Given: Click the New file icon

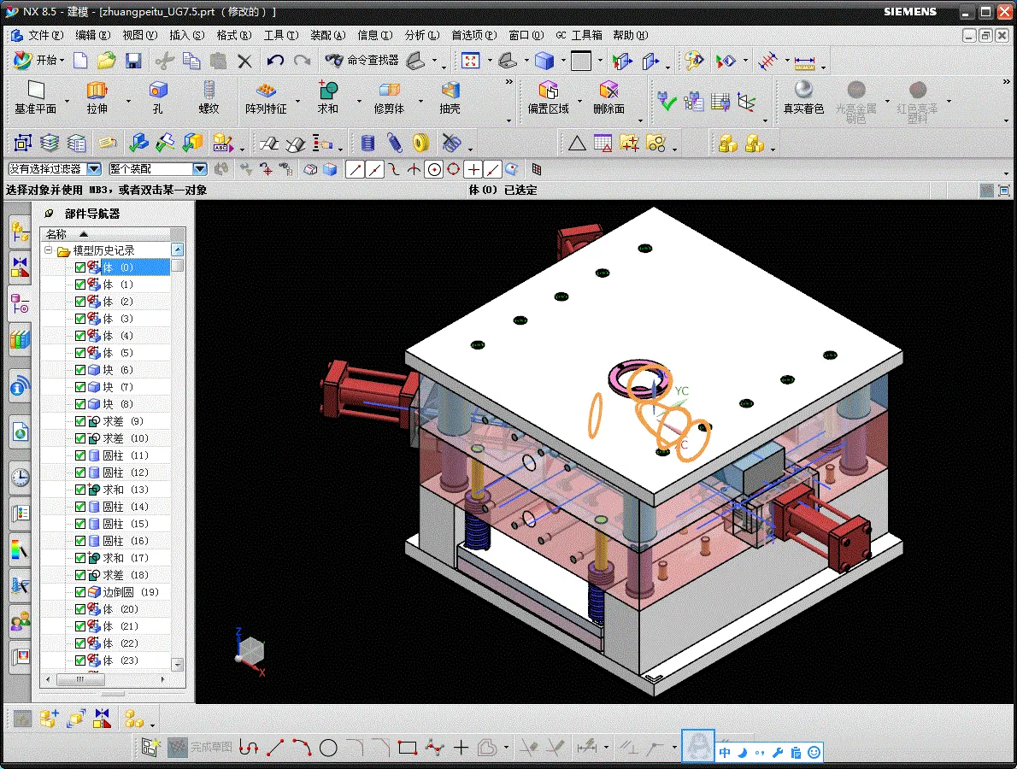Looking at the screenshot, I should click(80, 61).
